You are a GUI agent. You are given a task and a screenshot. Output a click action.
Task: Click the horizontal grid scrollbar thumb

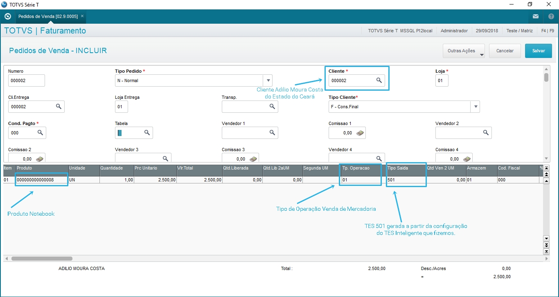click(42, 259)
